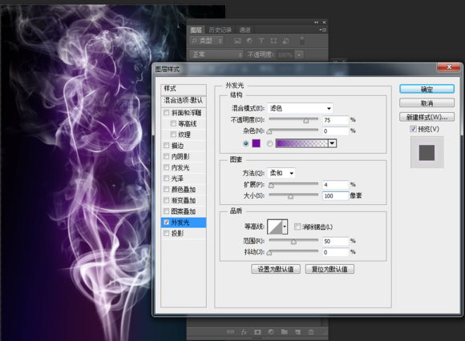Image resolution: width=465 pixels, height=341 pixels.
Task: Click adjustment layer filter icon
Action: 249,41
